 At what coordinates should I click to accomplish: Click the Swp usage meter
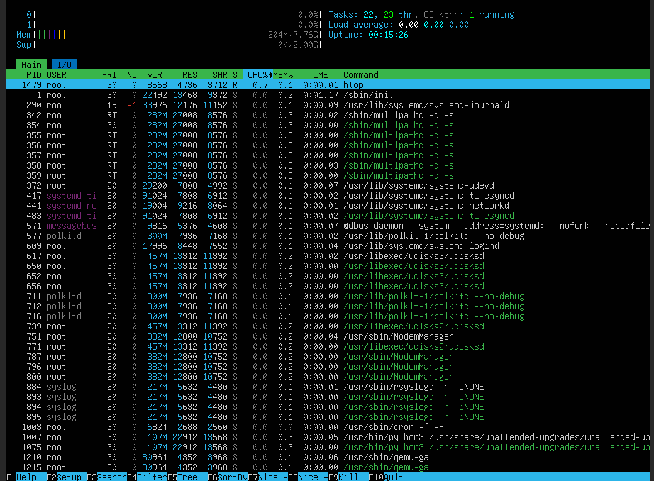coord(169,45)
